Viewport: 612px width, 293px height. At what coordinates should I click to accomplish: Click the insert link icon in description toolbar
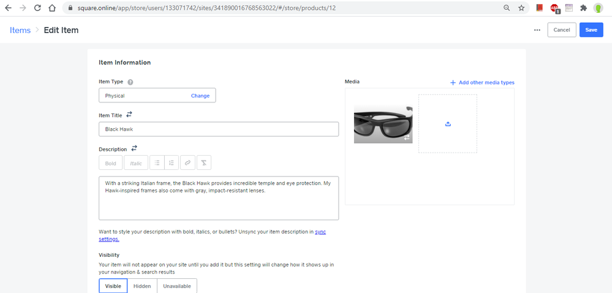click(x=187, y=163)
